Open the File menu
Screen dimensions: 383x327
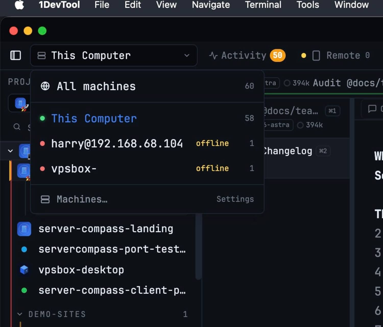102,5
